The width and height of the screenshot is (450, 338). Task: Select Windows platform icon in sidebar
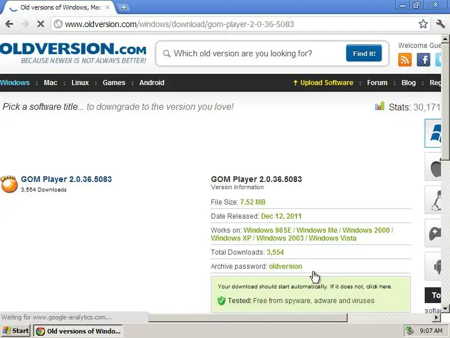tap(433, 133)
